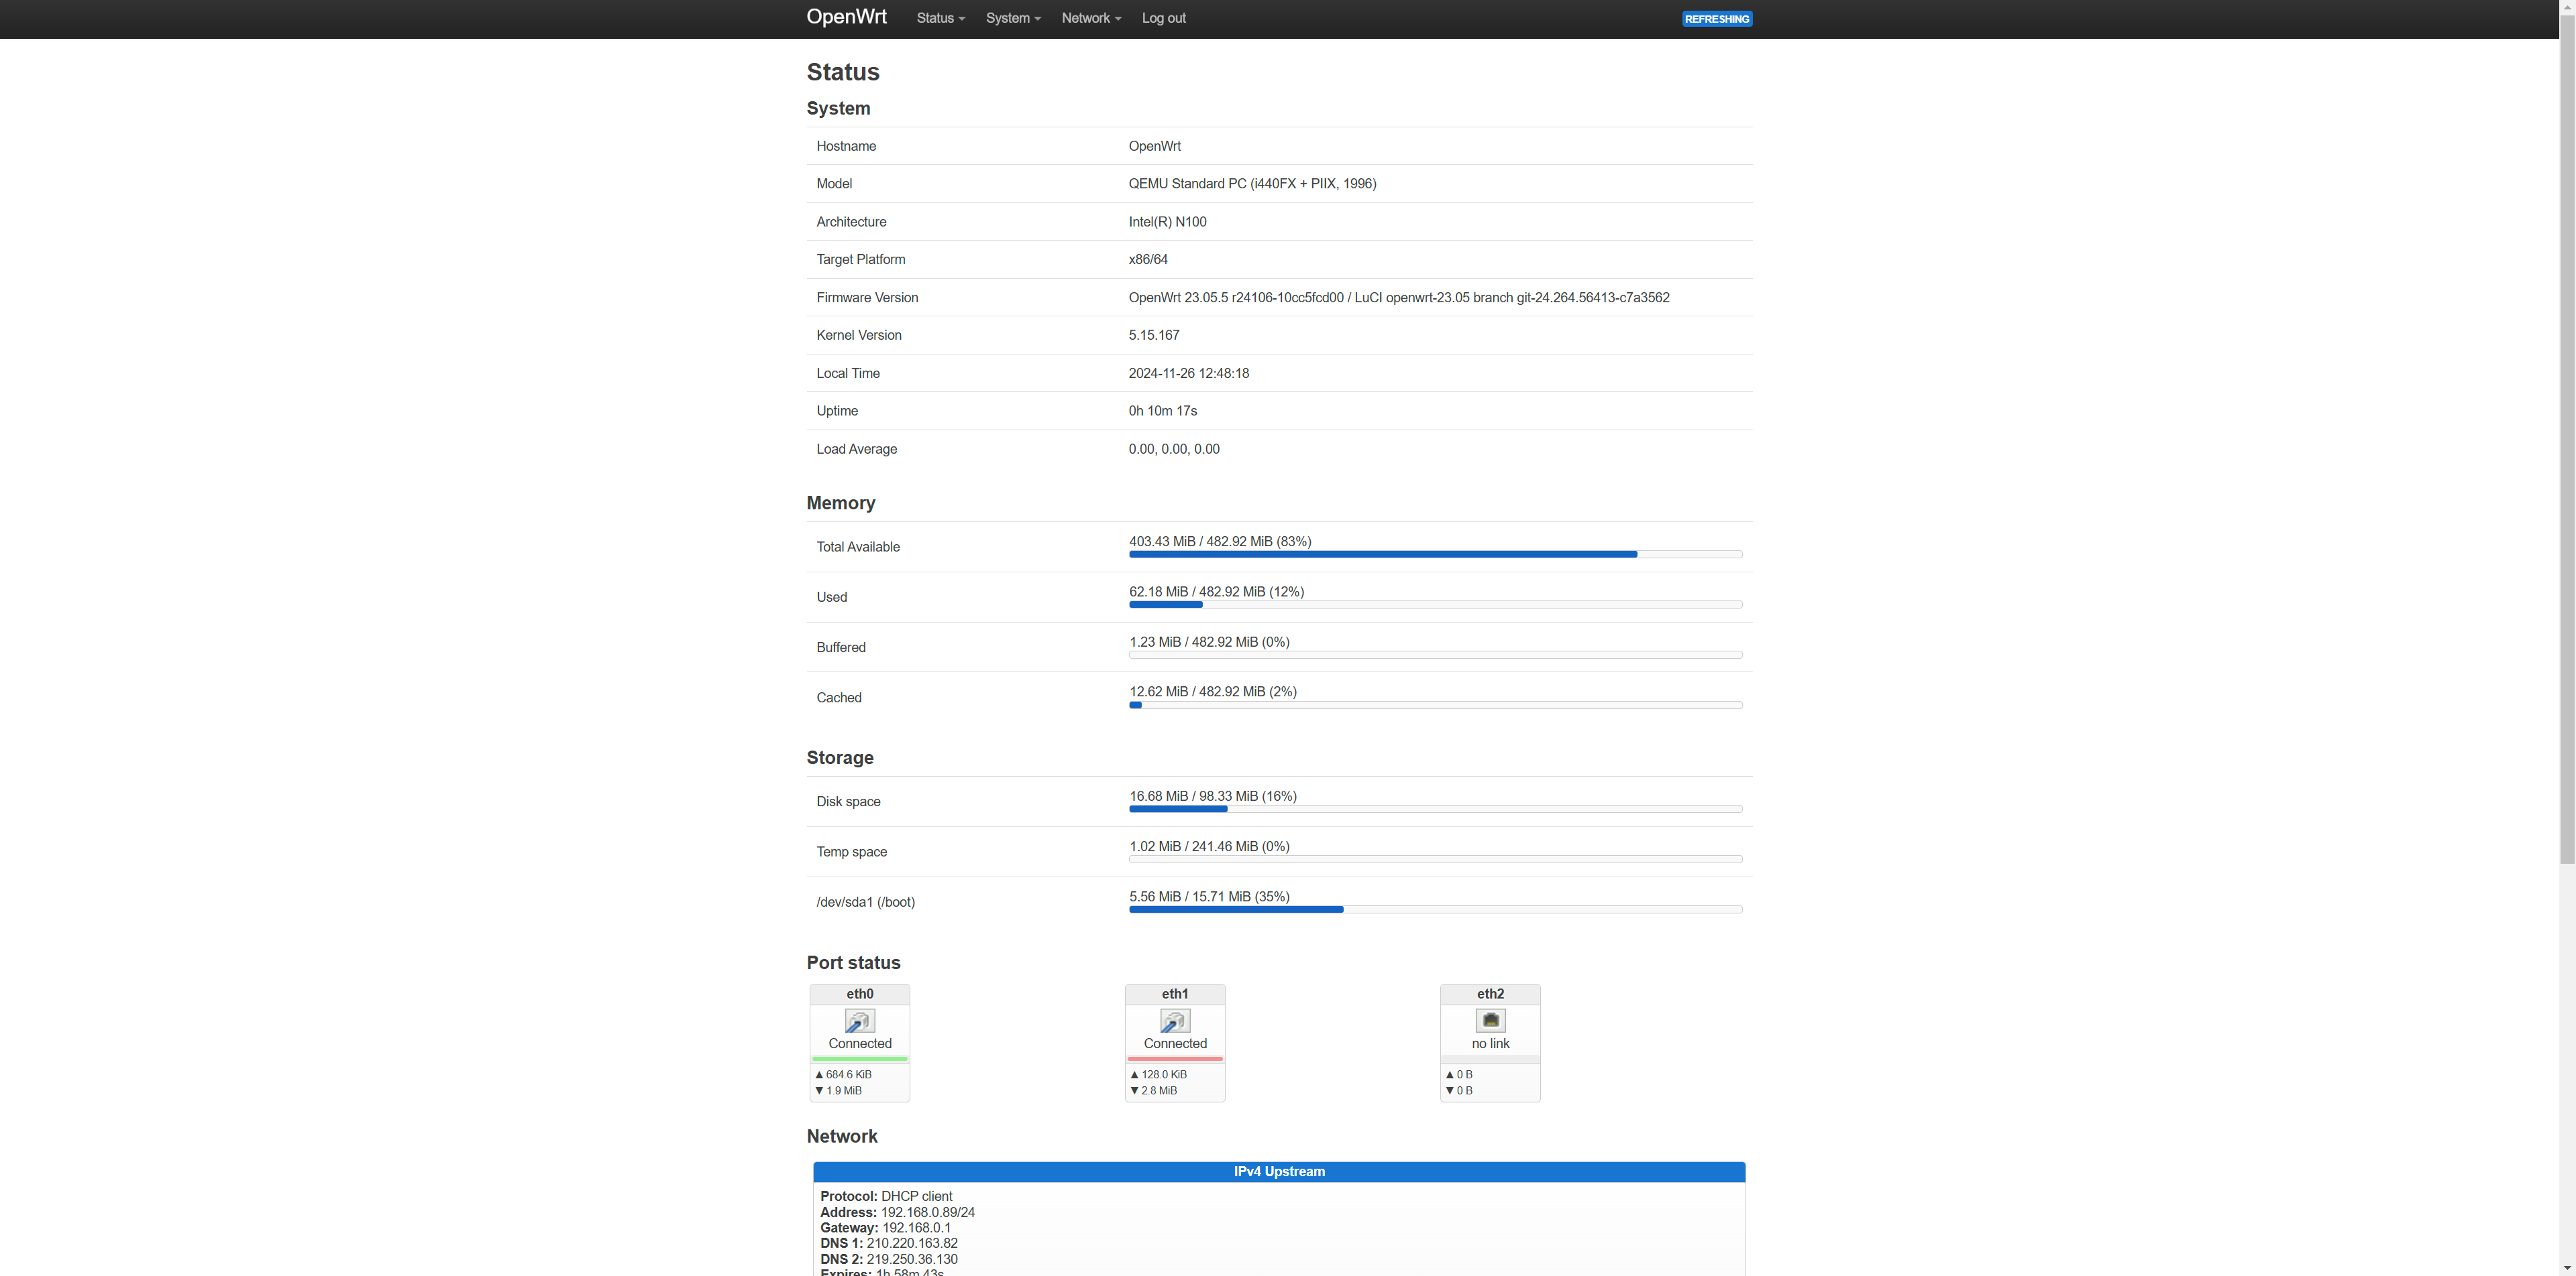Screen dimensions: 2576x1276
Task: Click the Total Available memory progress bar
Action: coord(1435,554)
